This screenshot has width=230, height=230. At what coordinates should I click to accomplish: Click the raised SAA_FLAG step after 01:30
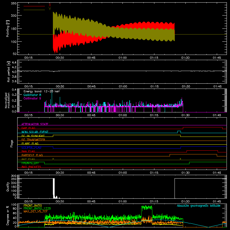coord(202,151)
